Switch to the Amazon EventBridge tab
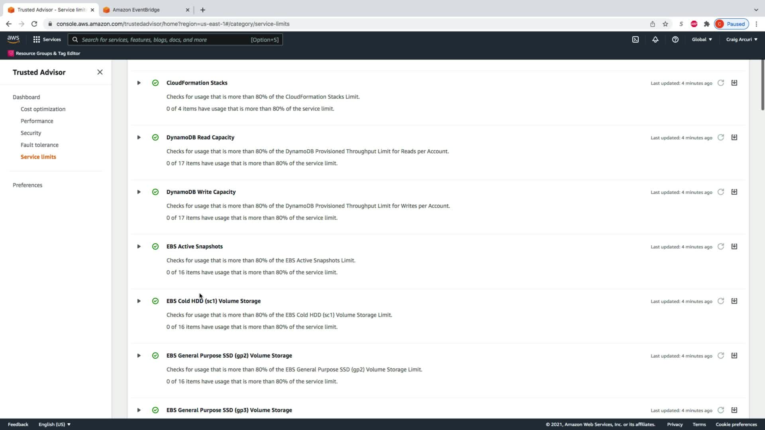Viewport: 765px width, 430px height. 136,10
